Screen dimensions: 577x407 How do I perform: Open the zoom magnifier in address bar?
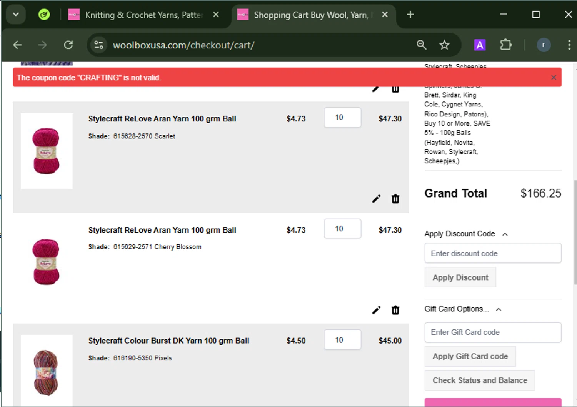tap(422, 45)
